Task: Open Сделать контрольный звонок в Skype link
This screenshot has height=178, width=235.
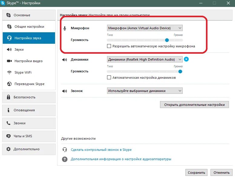Action: pyautogui.click(x=101, y=150)
